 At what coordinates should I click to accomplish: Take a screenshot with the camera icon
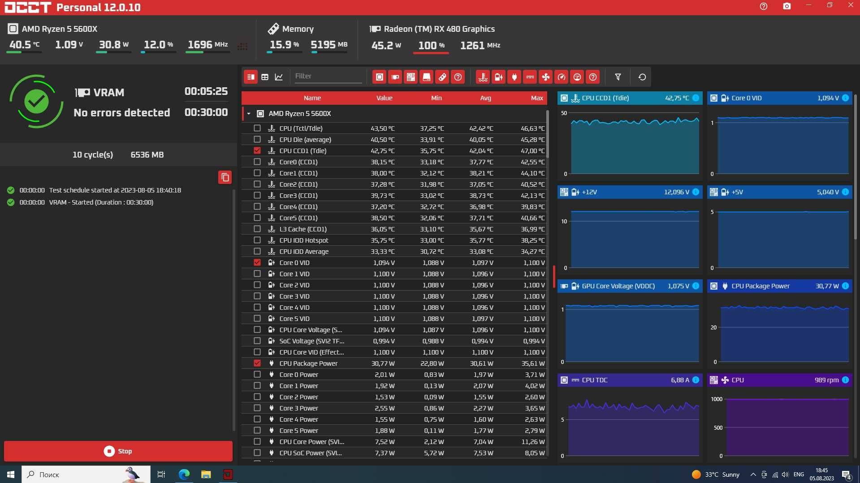pos(787,6)
